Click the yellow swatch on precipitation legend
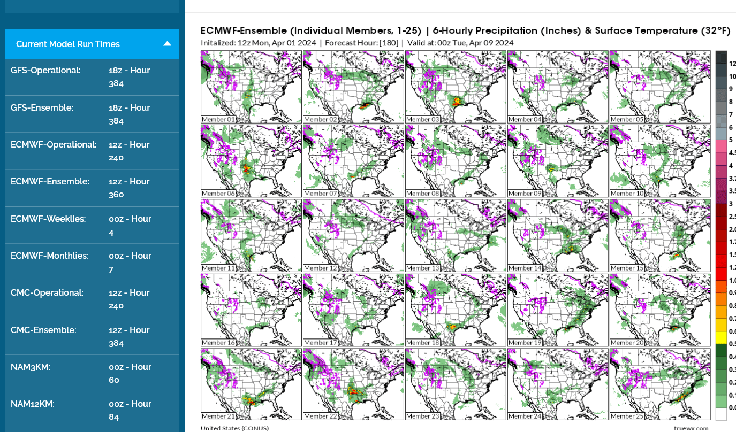This screenshot has width=736, height=432. point(721,338)
